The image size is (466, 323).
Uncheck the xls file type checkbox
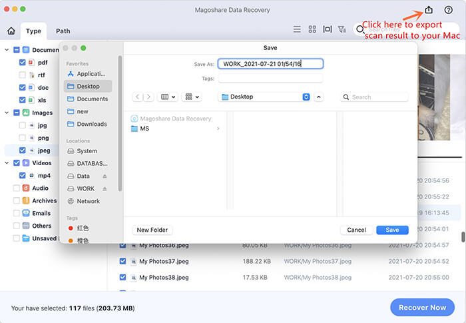click(x=22, y=100)
